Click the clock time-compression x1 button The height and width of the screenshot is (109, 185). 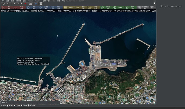pos(6,4)
